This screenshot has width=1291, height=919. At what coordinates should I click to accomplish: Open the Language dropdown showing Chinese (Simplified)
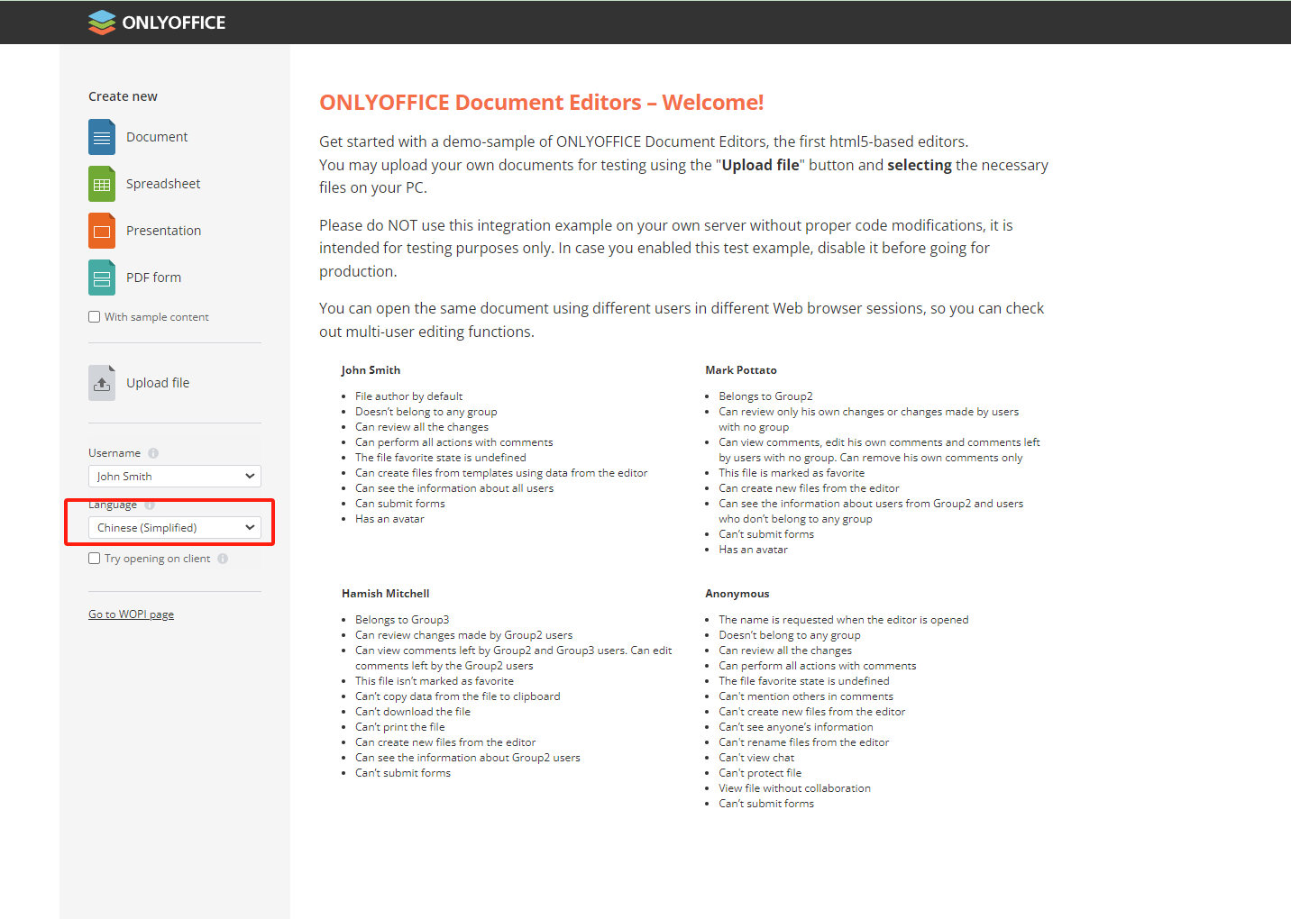point(175,527)
